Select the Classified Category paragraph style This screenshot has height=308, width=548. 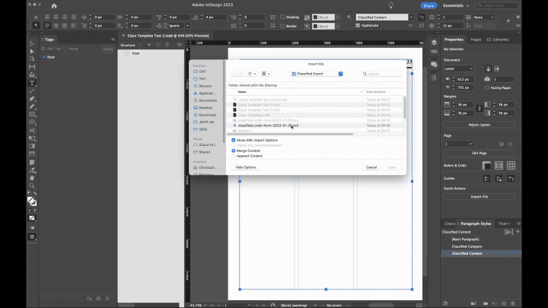tap(467, 246)
